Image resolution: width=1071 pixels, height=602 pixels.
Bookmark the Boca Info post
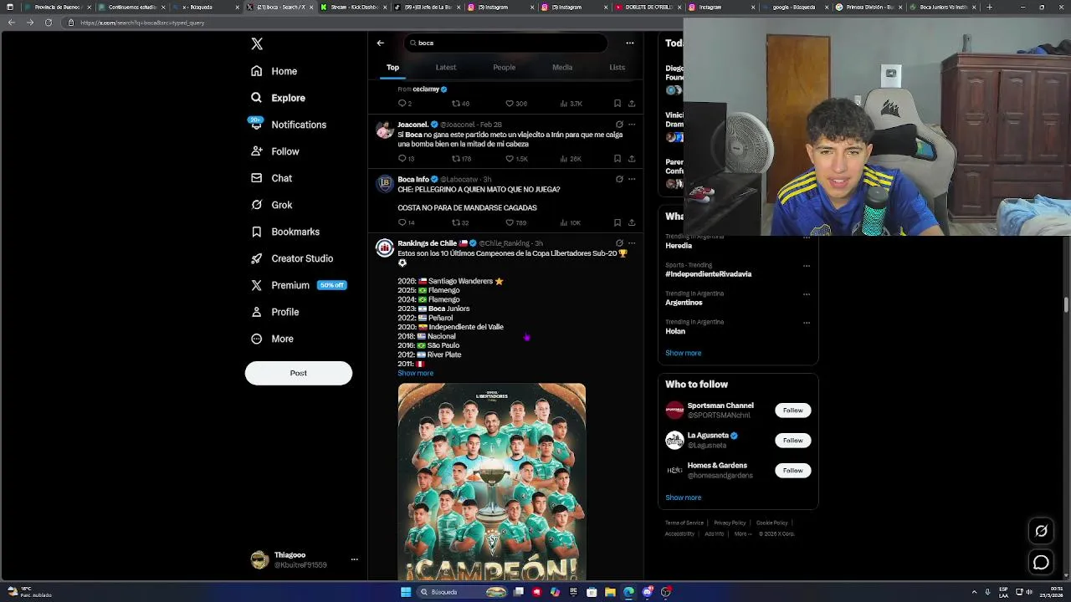click(617, 222)
